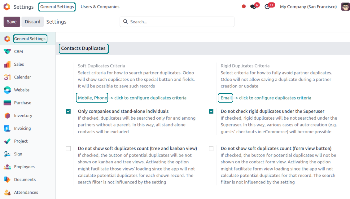Click the Attendances app icon
The height and width of the screenshot is (199, 350).
tap(7, 192)
